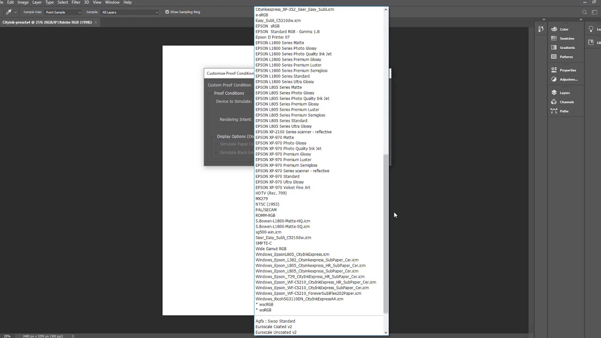
Task: Click the profile list scrollbar thumb
Action: coord(386,234)
